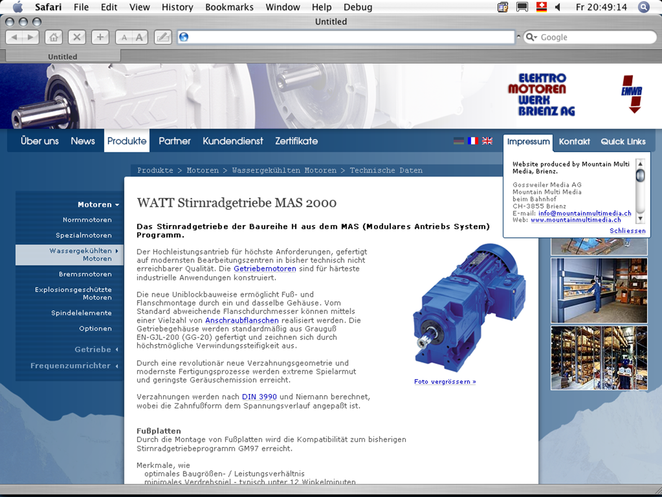Click the Getriebemotoren link in text
The image size is (662, 497).
(x=265, y=269)
